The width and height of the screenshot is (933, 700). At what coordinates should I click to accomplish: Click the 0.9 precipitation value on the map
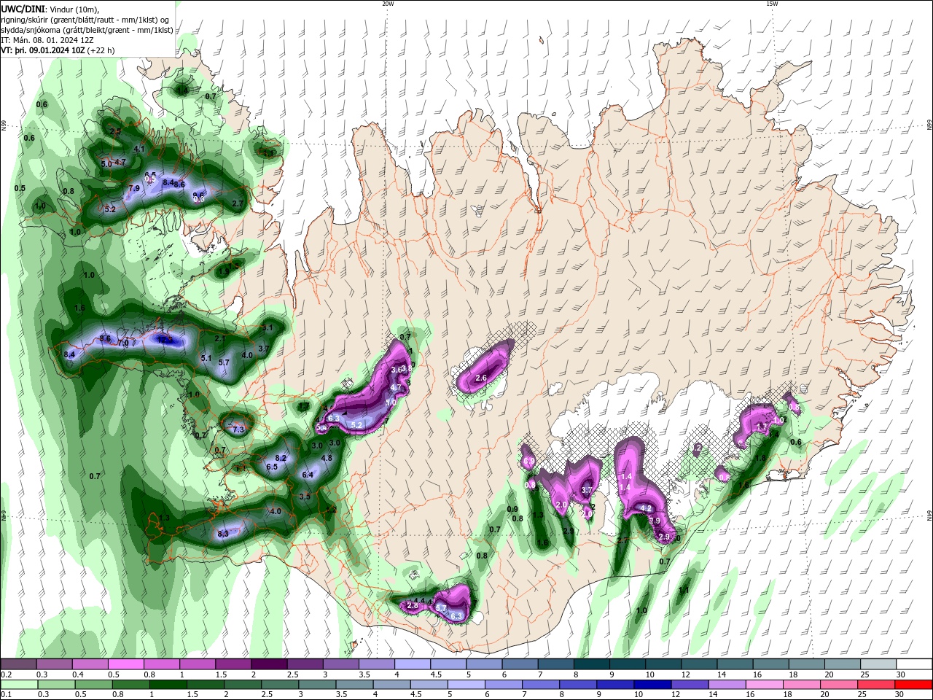click(512, 509)
